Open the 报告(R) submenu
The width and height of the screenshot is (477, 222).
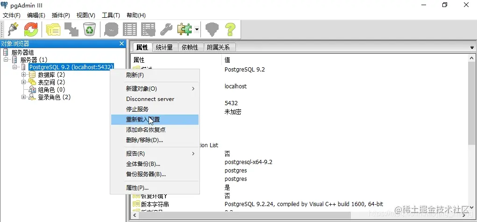coord(155,153)
